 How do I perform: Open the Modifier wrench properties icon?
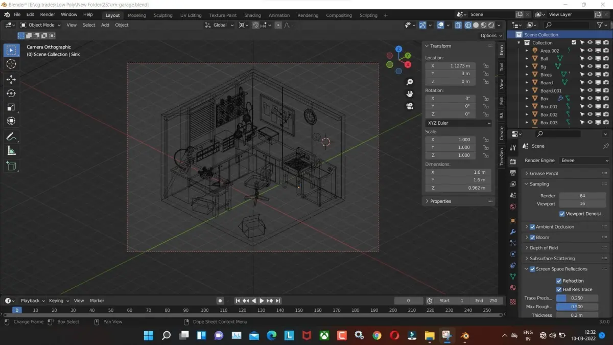(x=513, y=232)
